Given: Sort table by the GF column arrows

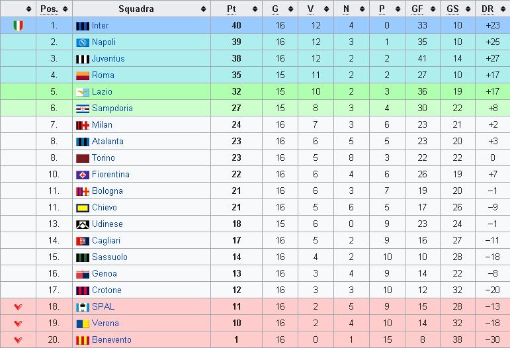Looking at the screenshot, I should pyautogui.click(x=433, y=9).
